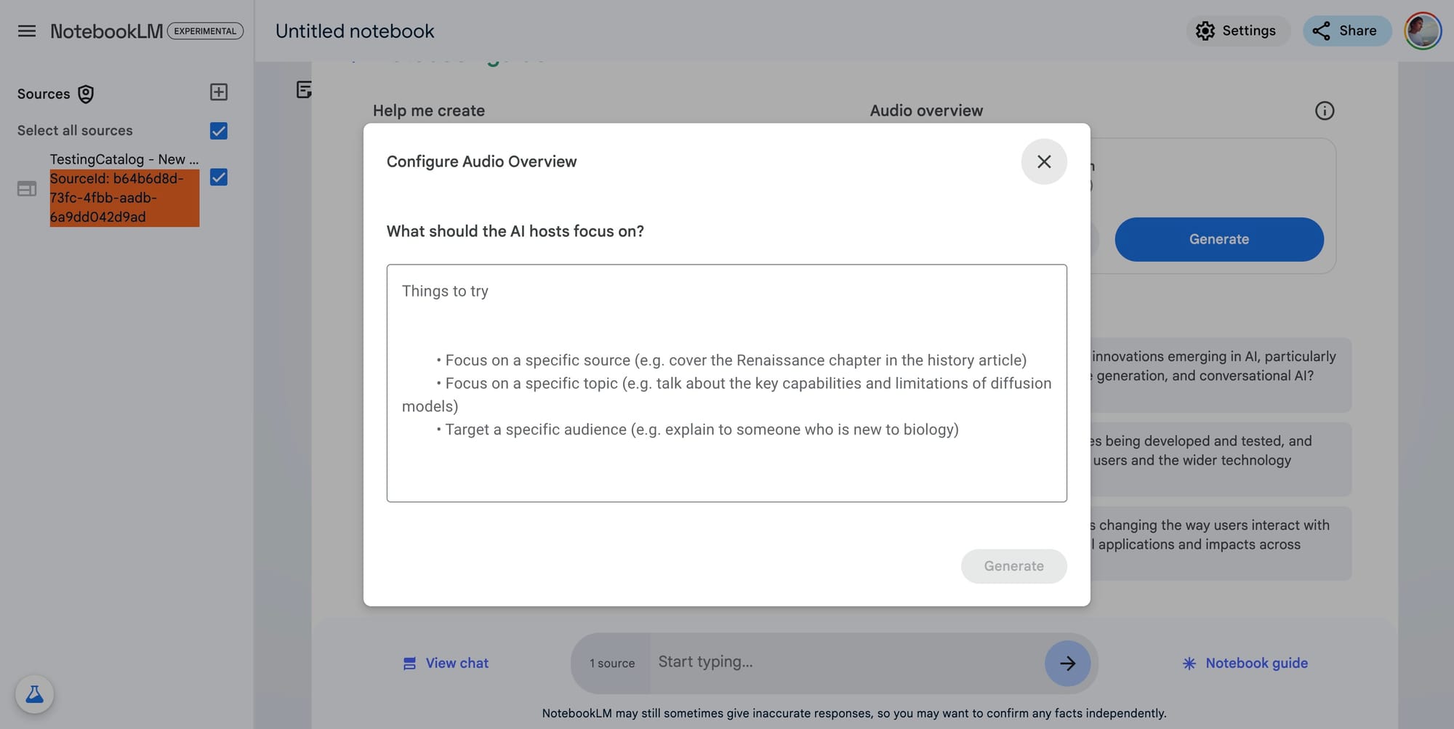The height and width of the screenshot is (729, 1454).
Task: Click the NotebookLM logo
Action: [107, 31]
